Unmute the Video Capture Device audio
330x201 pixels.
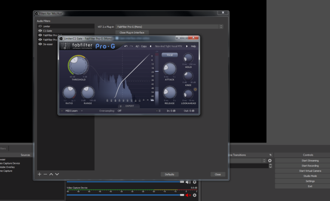[188, 195]
